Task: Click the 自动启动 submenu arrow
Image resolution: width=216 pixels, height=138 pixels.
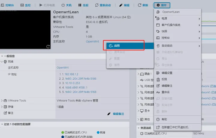Action: click(199, 46)
